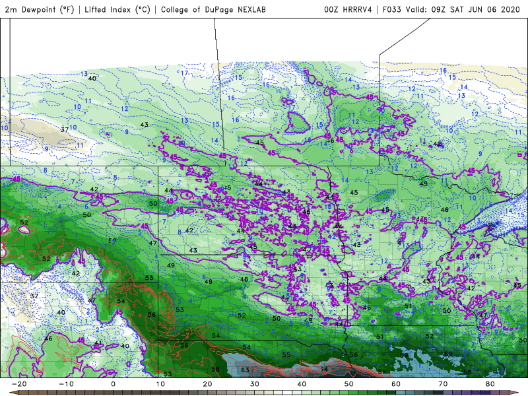The height and width of the screenshot is (396, 528).
Task: Click the "00Z HRRRV4" model run label
Action: coord(348,10)
